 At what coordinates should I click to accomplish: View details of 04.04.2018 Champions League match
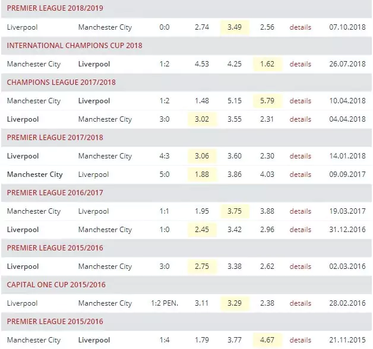[300, 119]
